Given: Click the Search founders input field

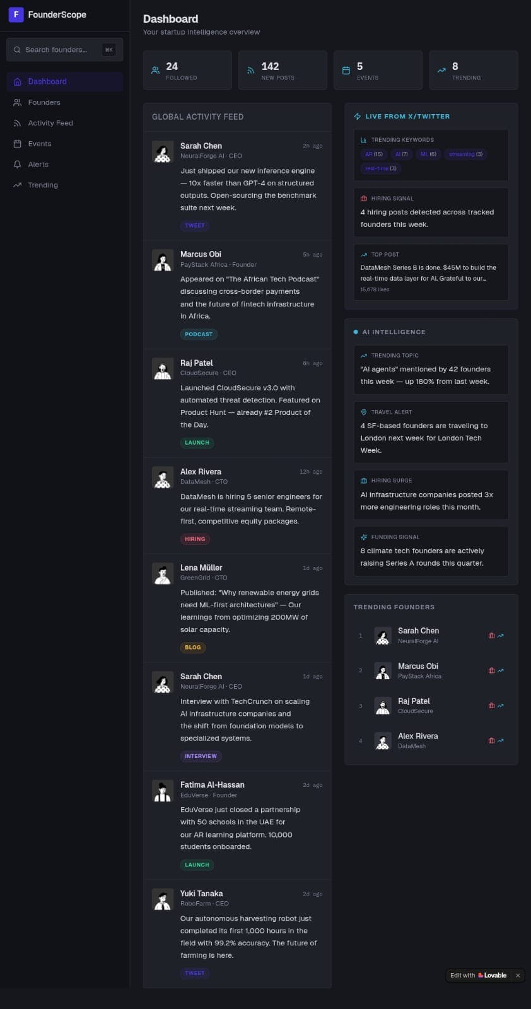Looking at the screenshot, I should tap(57, 50).
